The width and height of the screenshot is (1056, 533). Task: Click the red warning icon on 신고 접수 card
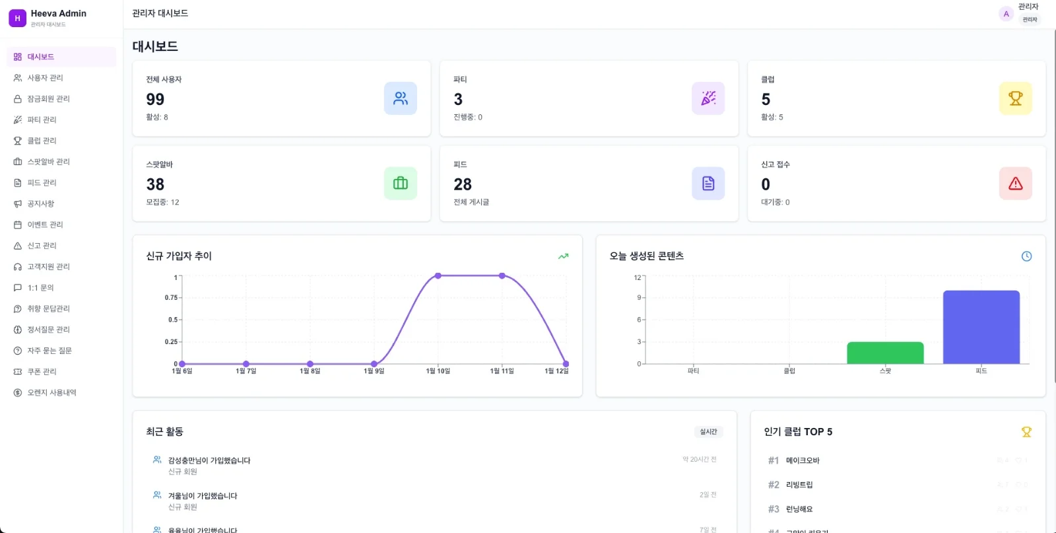coord(1016,184)
